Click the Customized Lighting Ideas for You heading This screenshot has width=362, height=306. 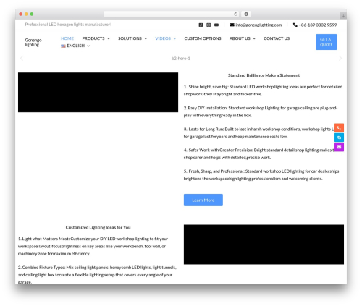[98, 227]
